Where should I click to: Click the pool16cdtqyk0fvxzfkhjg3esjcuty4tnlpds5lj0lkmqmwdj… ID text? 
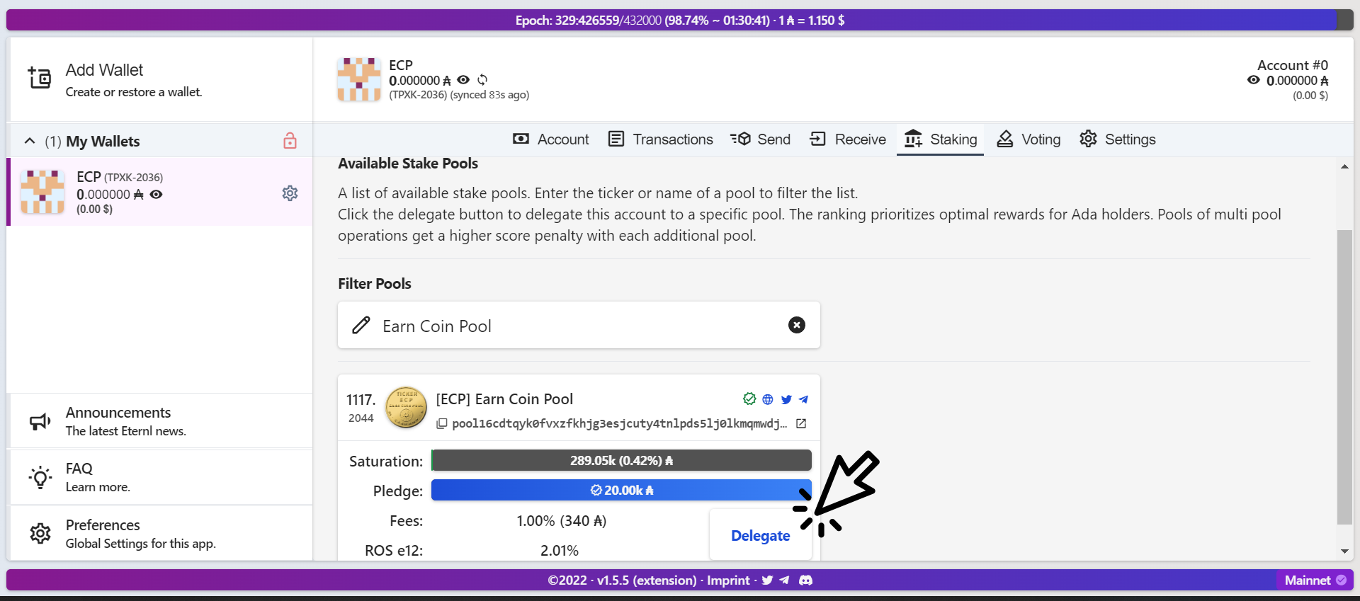(x=620, y=423)
